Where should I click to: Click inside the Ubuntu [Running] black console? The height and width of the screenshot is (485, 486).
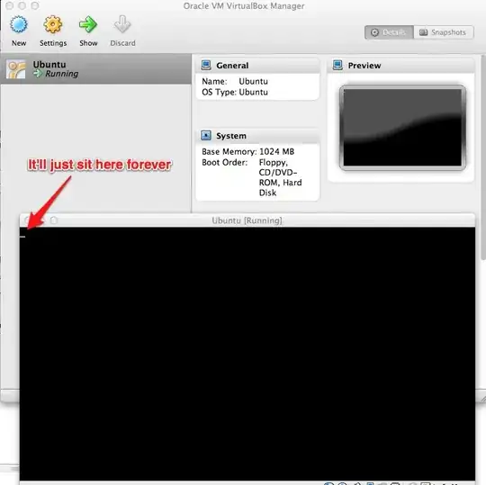point(247,354)
